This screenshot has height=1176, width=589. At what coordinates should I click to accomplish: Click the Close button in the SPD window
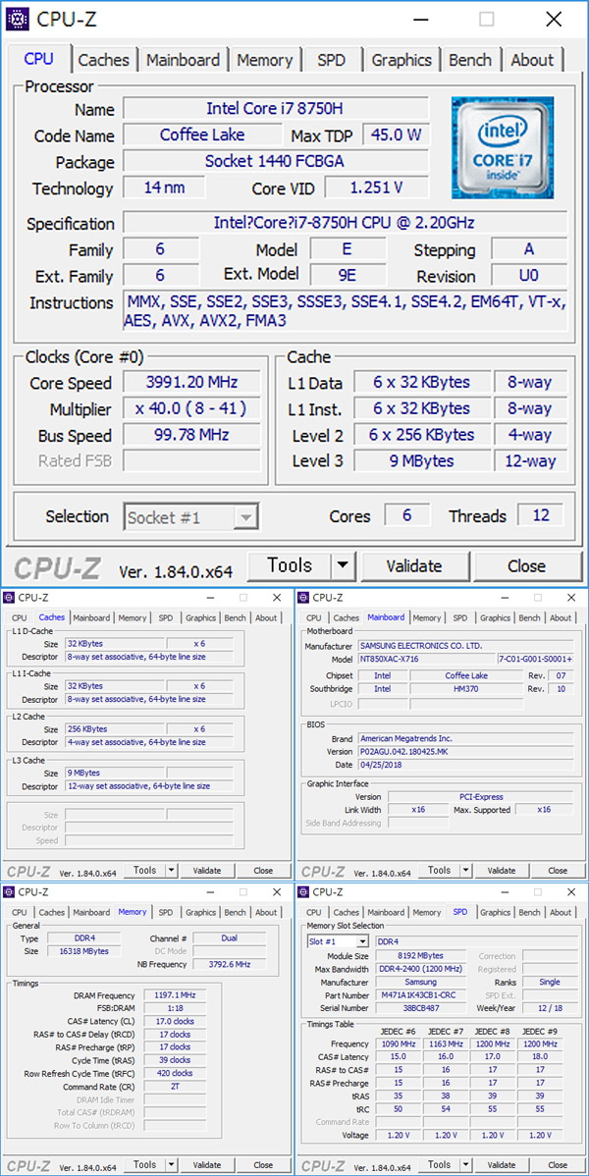558,1165
